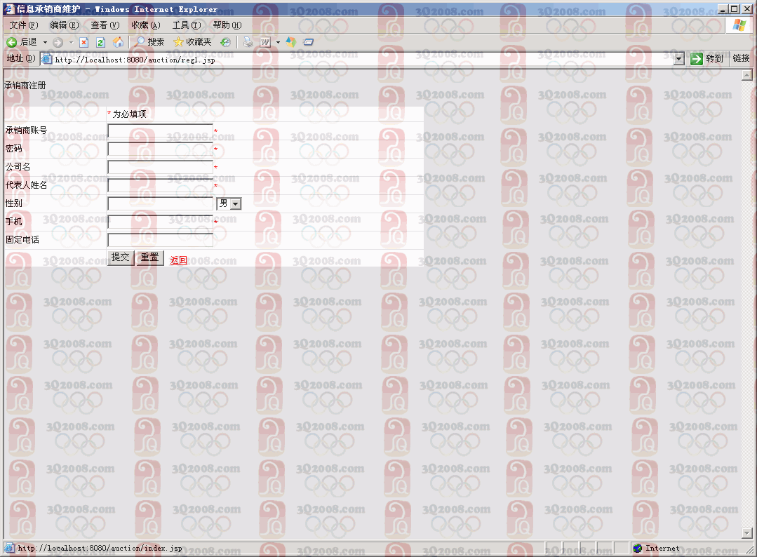This screenshot has height=557, width=757.
Task: Click the Edit with Word icon
Action: pos(265,43)
